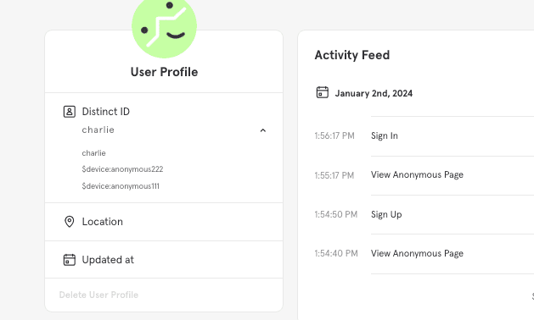Collapse the Distinct ID list chevron
This screenshot has width=534, height=320.
(x=263, y=130)
